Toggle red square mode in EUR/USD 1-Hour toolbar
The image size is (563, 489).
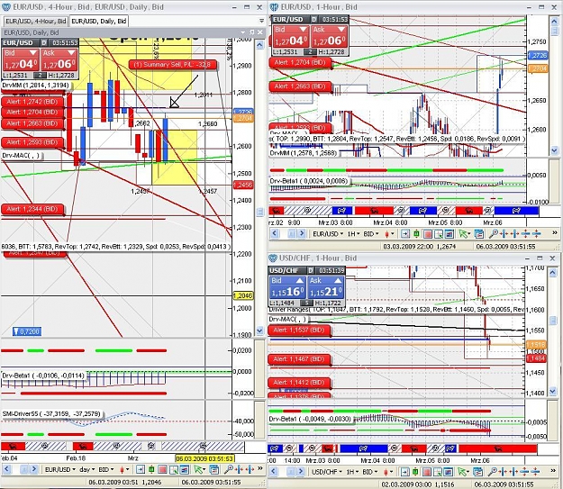[x=428, y=234]
